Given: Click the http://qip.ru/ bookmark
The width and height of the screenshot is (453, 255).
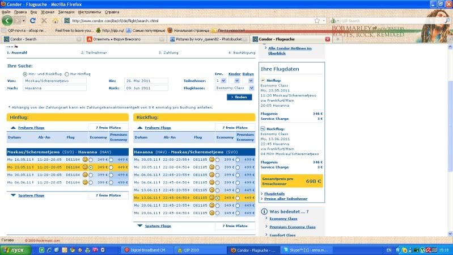Looking at the screenshot, I should click(110, 31).
